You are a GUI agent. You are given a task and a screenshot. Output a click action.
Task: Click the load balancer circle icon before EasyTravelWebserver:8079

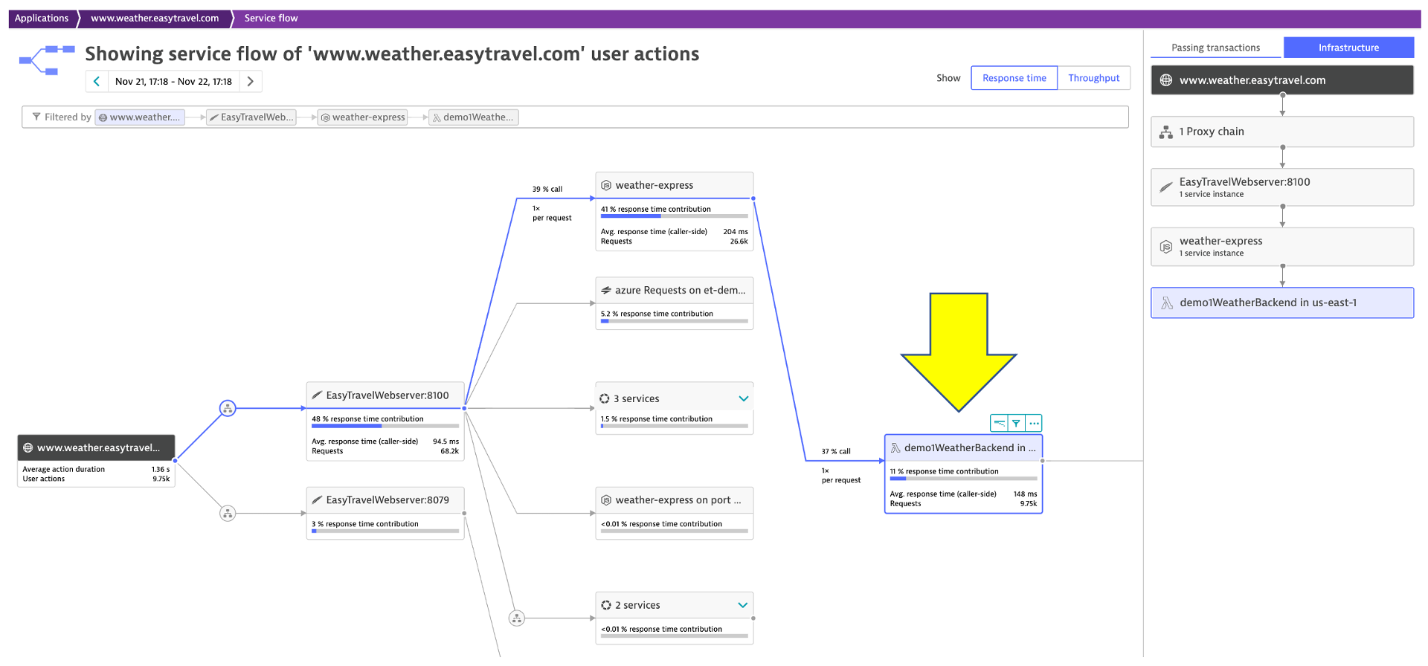[228, 513]
